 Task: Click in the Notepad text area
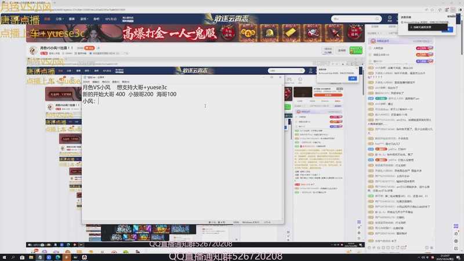tap(182, 152)
